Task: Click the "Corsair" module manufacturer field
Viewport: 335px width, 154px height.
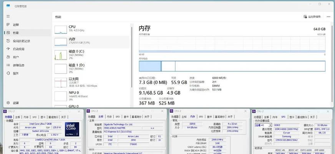Action: pyautogui.click(x=287, y=133)
